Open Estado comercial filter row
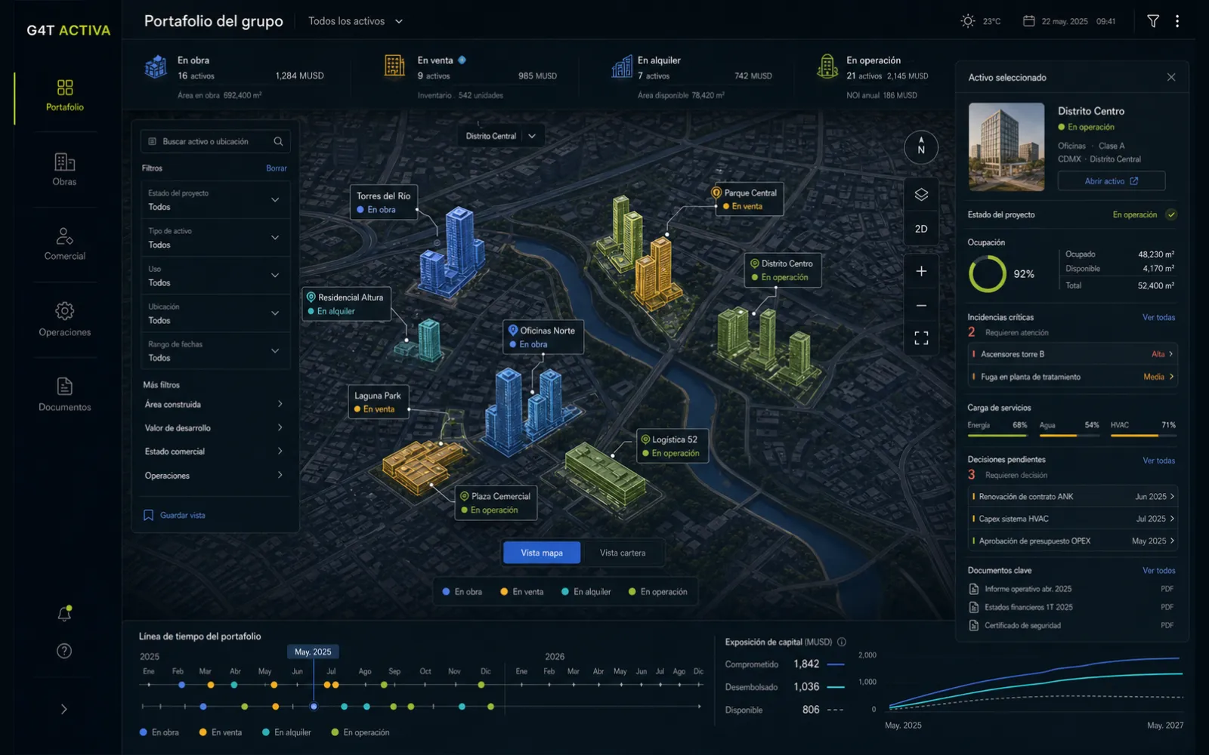The image size is (1209, 755). point(215,451)
